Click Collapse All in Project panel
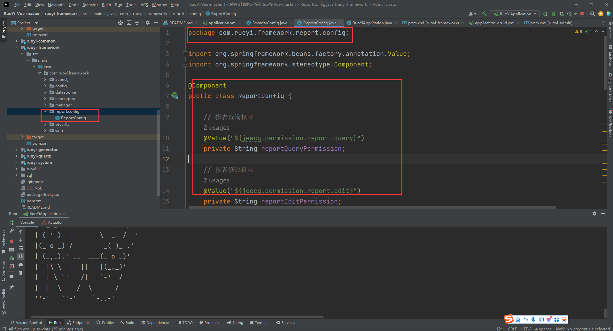The width and height of the screenshot is (613, 331). [x=137, y=23]
